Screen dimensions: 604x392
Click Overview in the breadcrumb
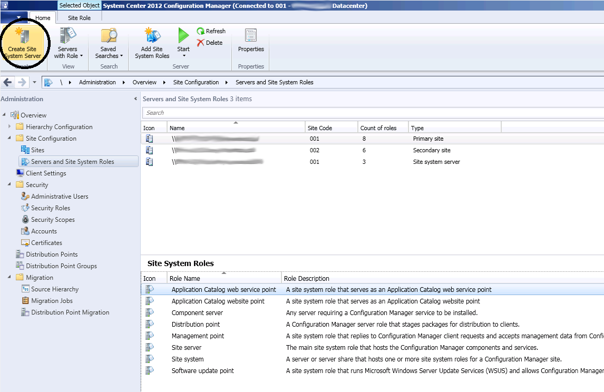[x=144, y=82]
